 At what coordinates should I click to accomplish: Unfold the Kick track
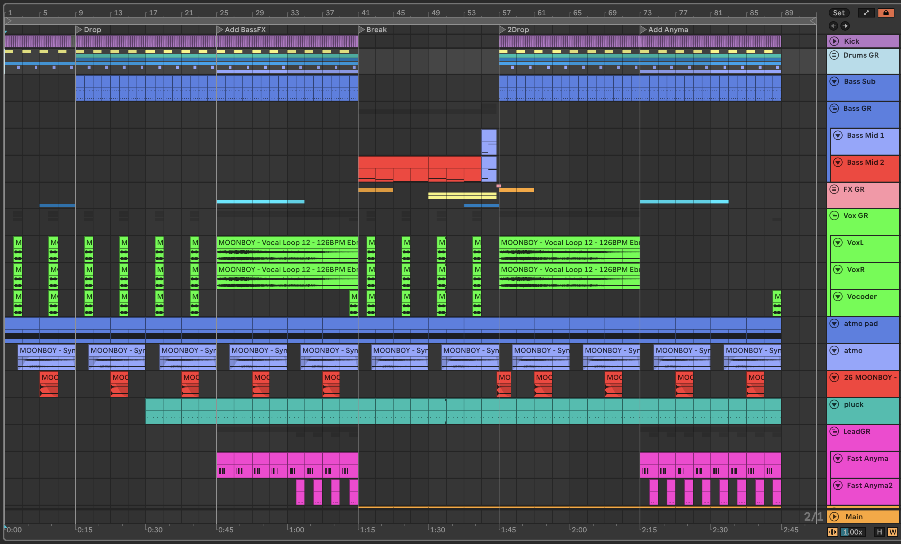pyautogui.click(x=834, y=41)
